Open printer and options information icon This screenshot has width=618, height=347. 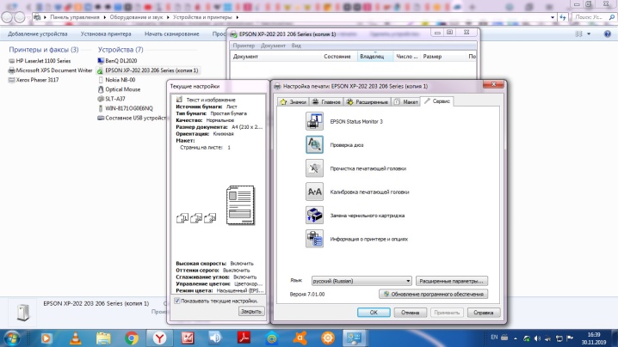click(314, 239)
